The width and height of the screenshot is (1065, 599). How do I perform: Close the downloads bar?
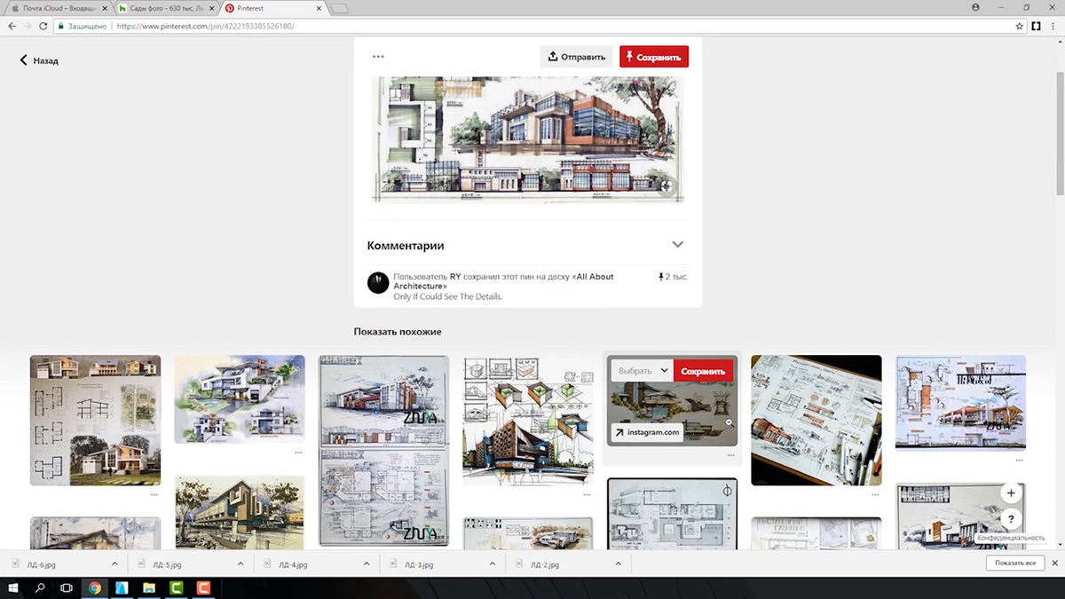pyautogui.click(x=1055, y=564)
